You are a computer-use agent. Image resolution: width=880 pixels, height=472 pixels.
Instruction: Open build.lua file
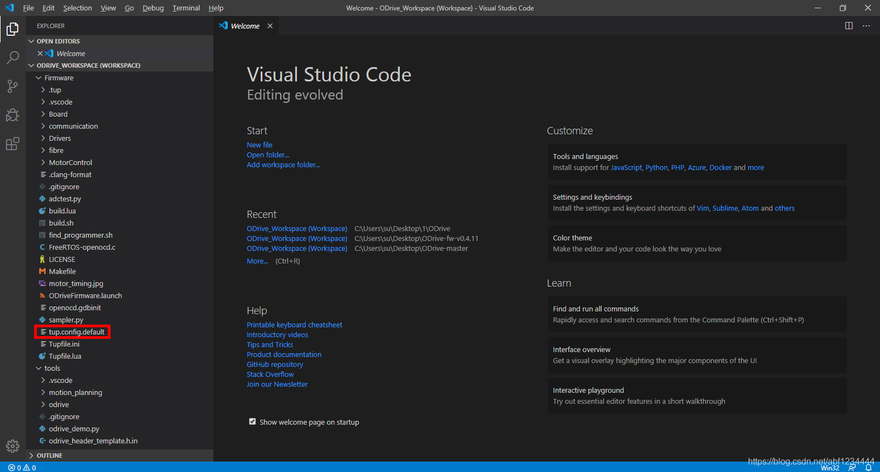click(x=62, y=211)
